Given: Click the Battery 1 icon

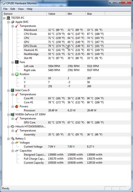Looking at the screenshot, I should (x=12, y=139).
